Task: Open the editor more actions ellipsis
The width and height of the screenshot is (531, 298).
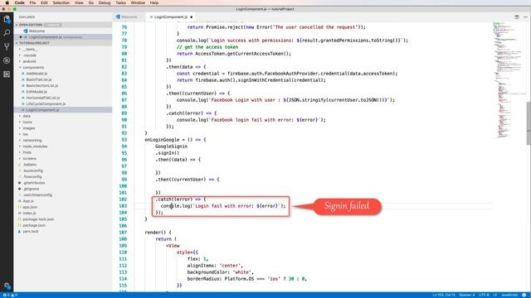Action: coord(525,17)
